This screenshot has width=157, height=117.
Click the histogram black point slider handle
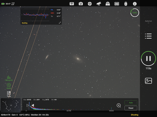pos(27,105)
